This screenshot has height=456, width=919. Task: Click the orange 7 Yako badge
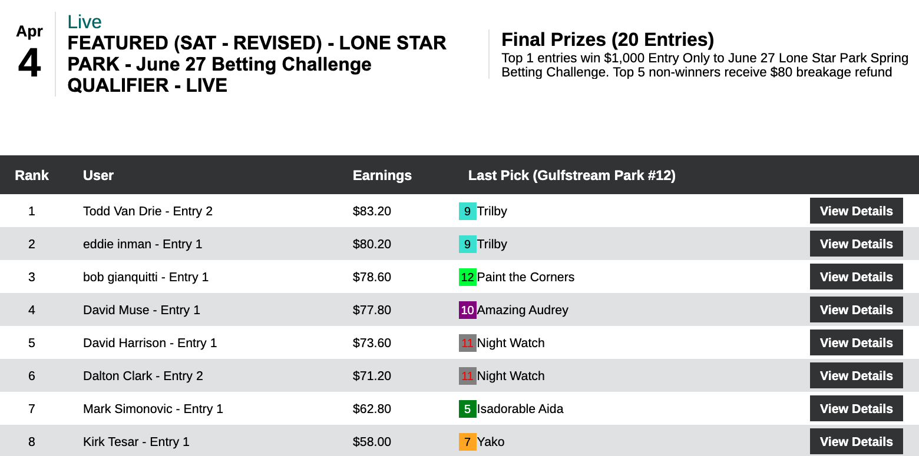[467, 442]
